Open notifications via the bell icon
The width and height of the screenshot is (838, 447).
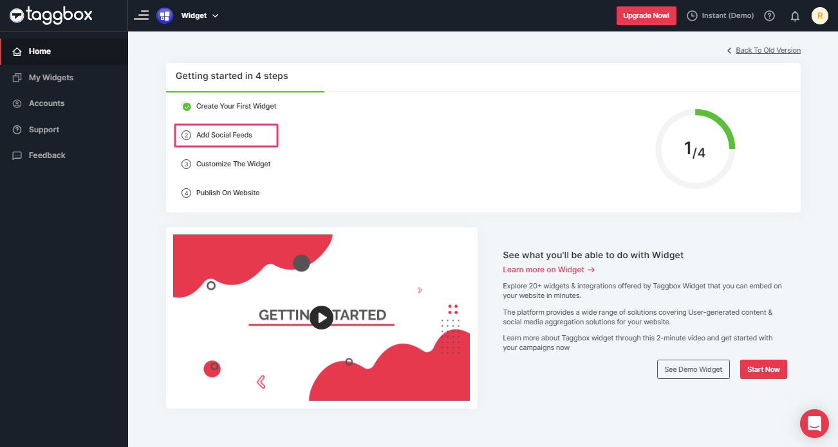[795, 15]
